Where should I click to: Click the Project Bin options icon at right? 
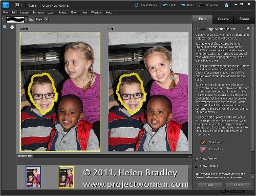(189, 156)
